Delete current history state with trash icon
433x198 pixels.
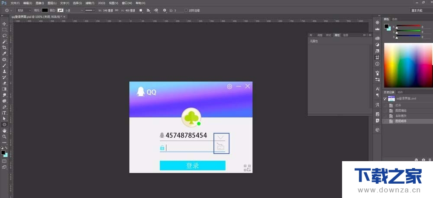430,160
